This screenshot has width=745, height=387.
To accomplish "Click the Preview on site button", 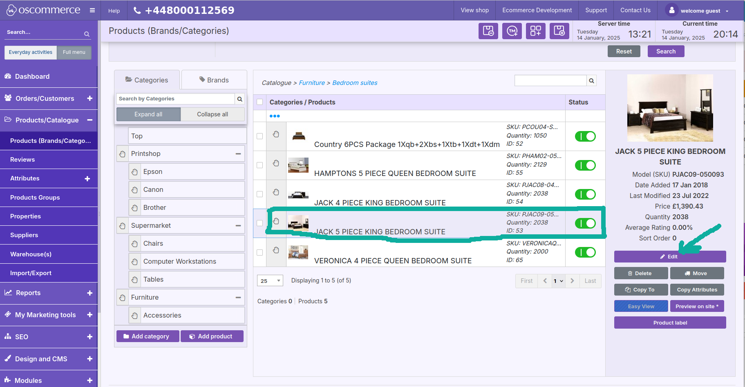I will (697, 306).
